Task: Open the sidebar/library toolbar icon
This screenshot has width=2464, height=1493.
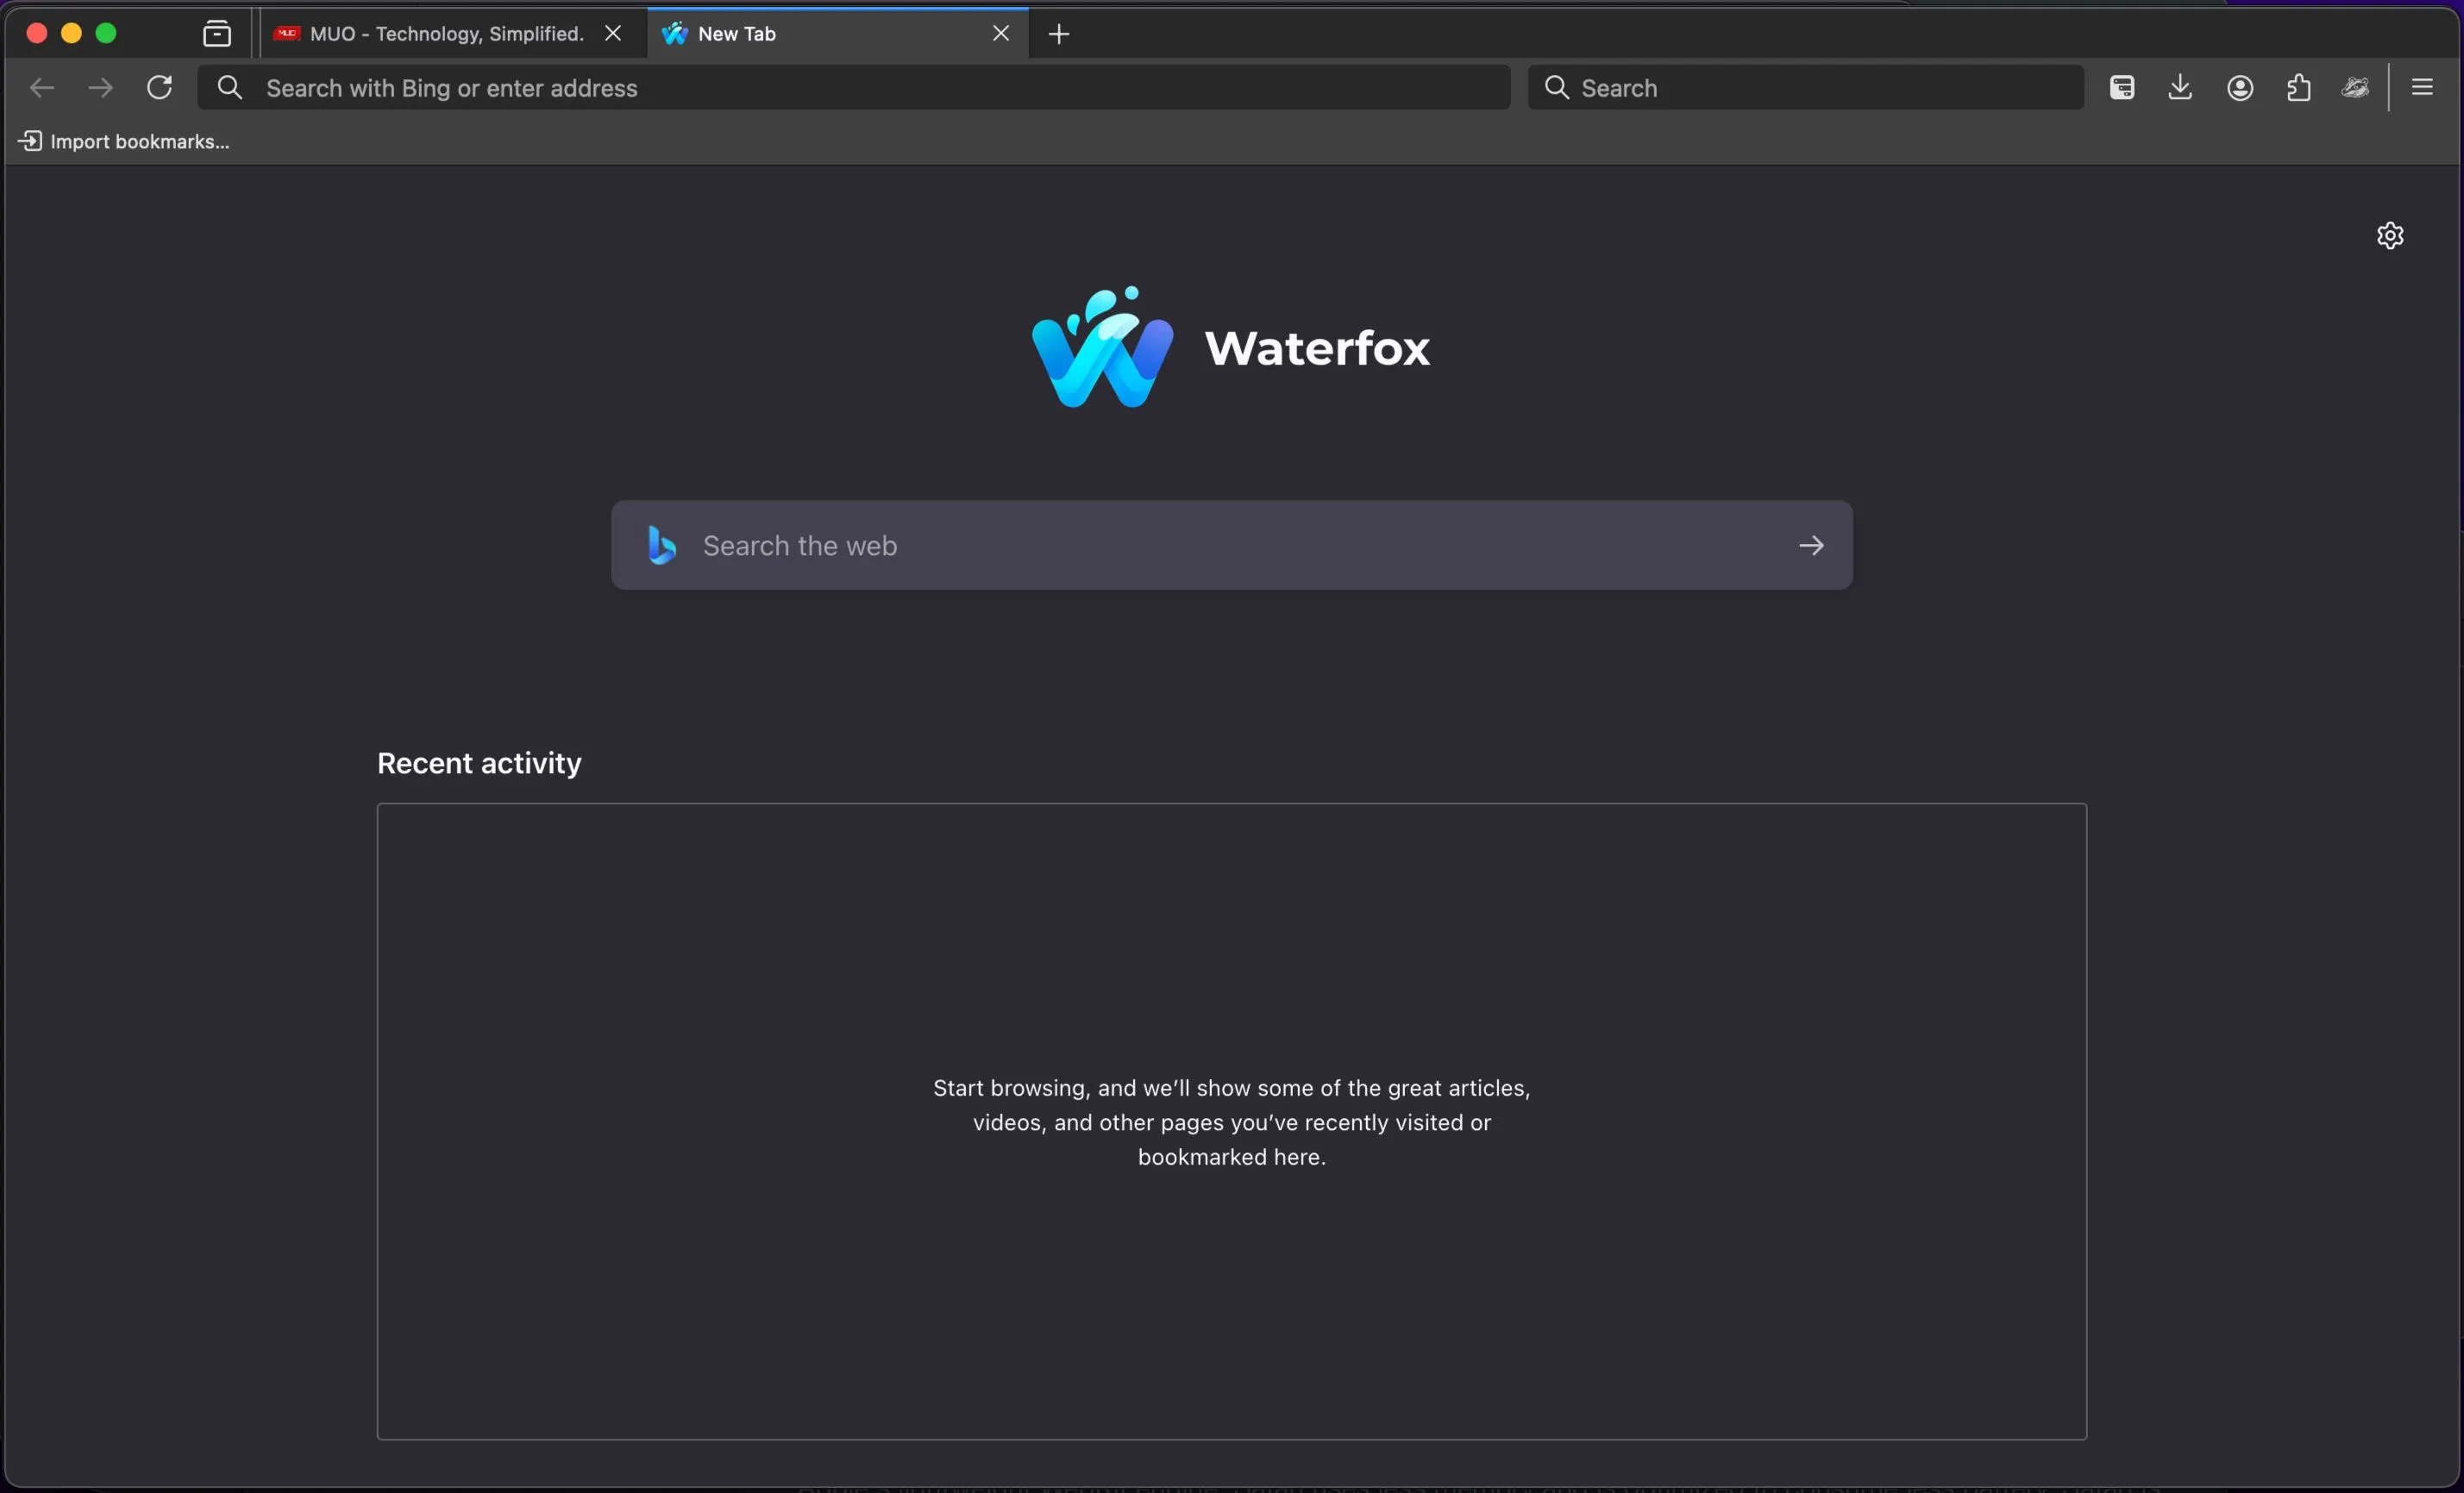Action: [2122, 88]
